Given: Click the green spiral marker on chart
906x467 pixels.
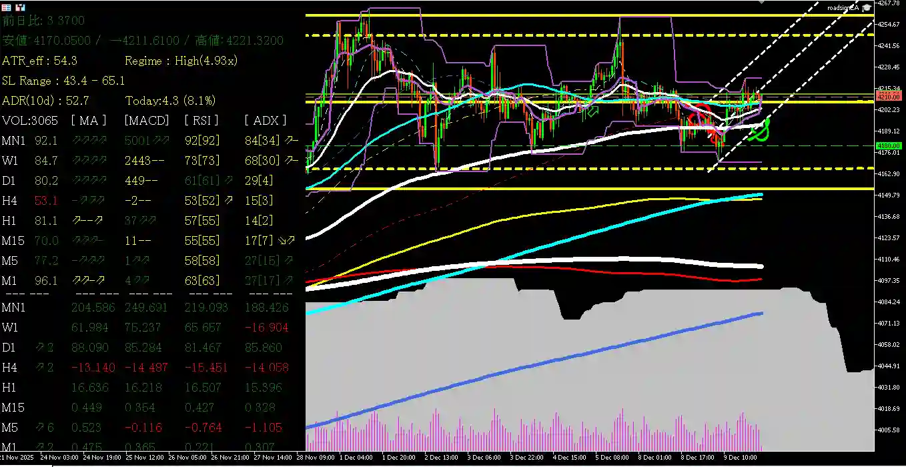Looking at the screenshot, I should point(758,132).
